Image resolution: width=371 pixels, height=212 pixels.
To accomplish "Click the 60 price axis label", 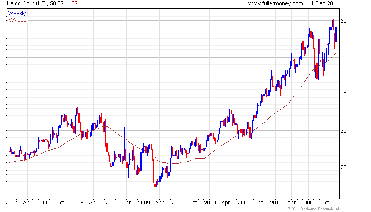I will coord(344,21).
